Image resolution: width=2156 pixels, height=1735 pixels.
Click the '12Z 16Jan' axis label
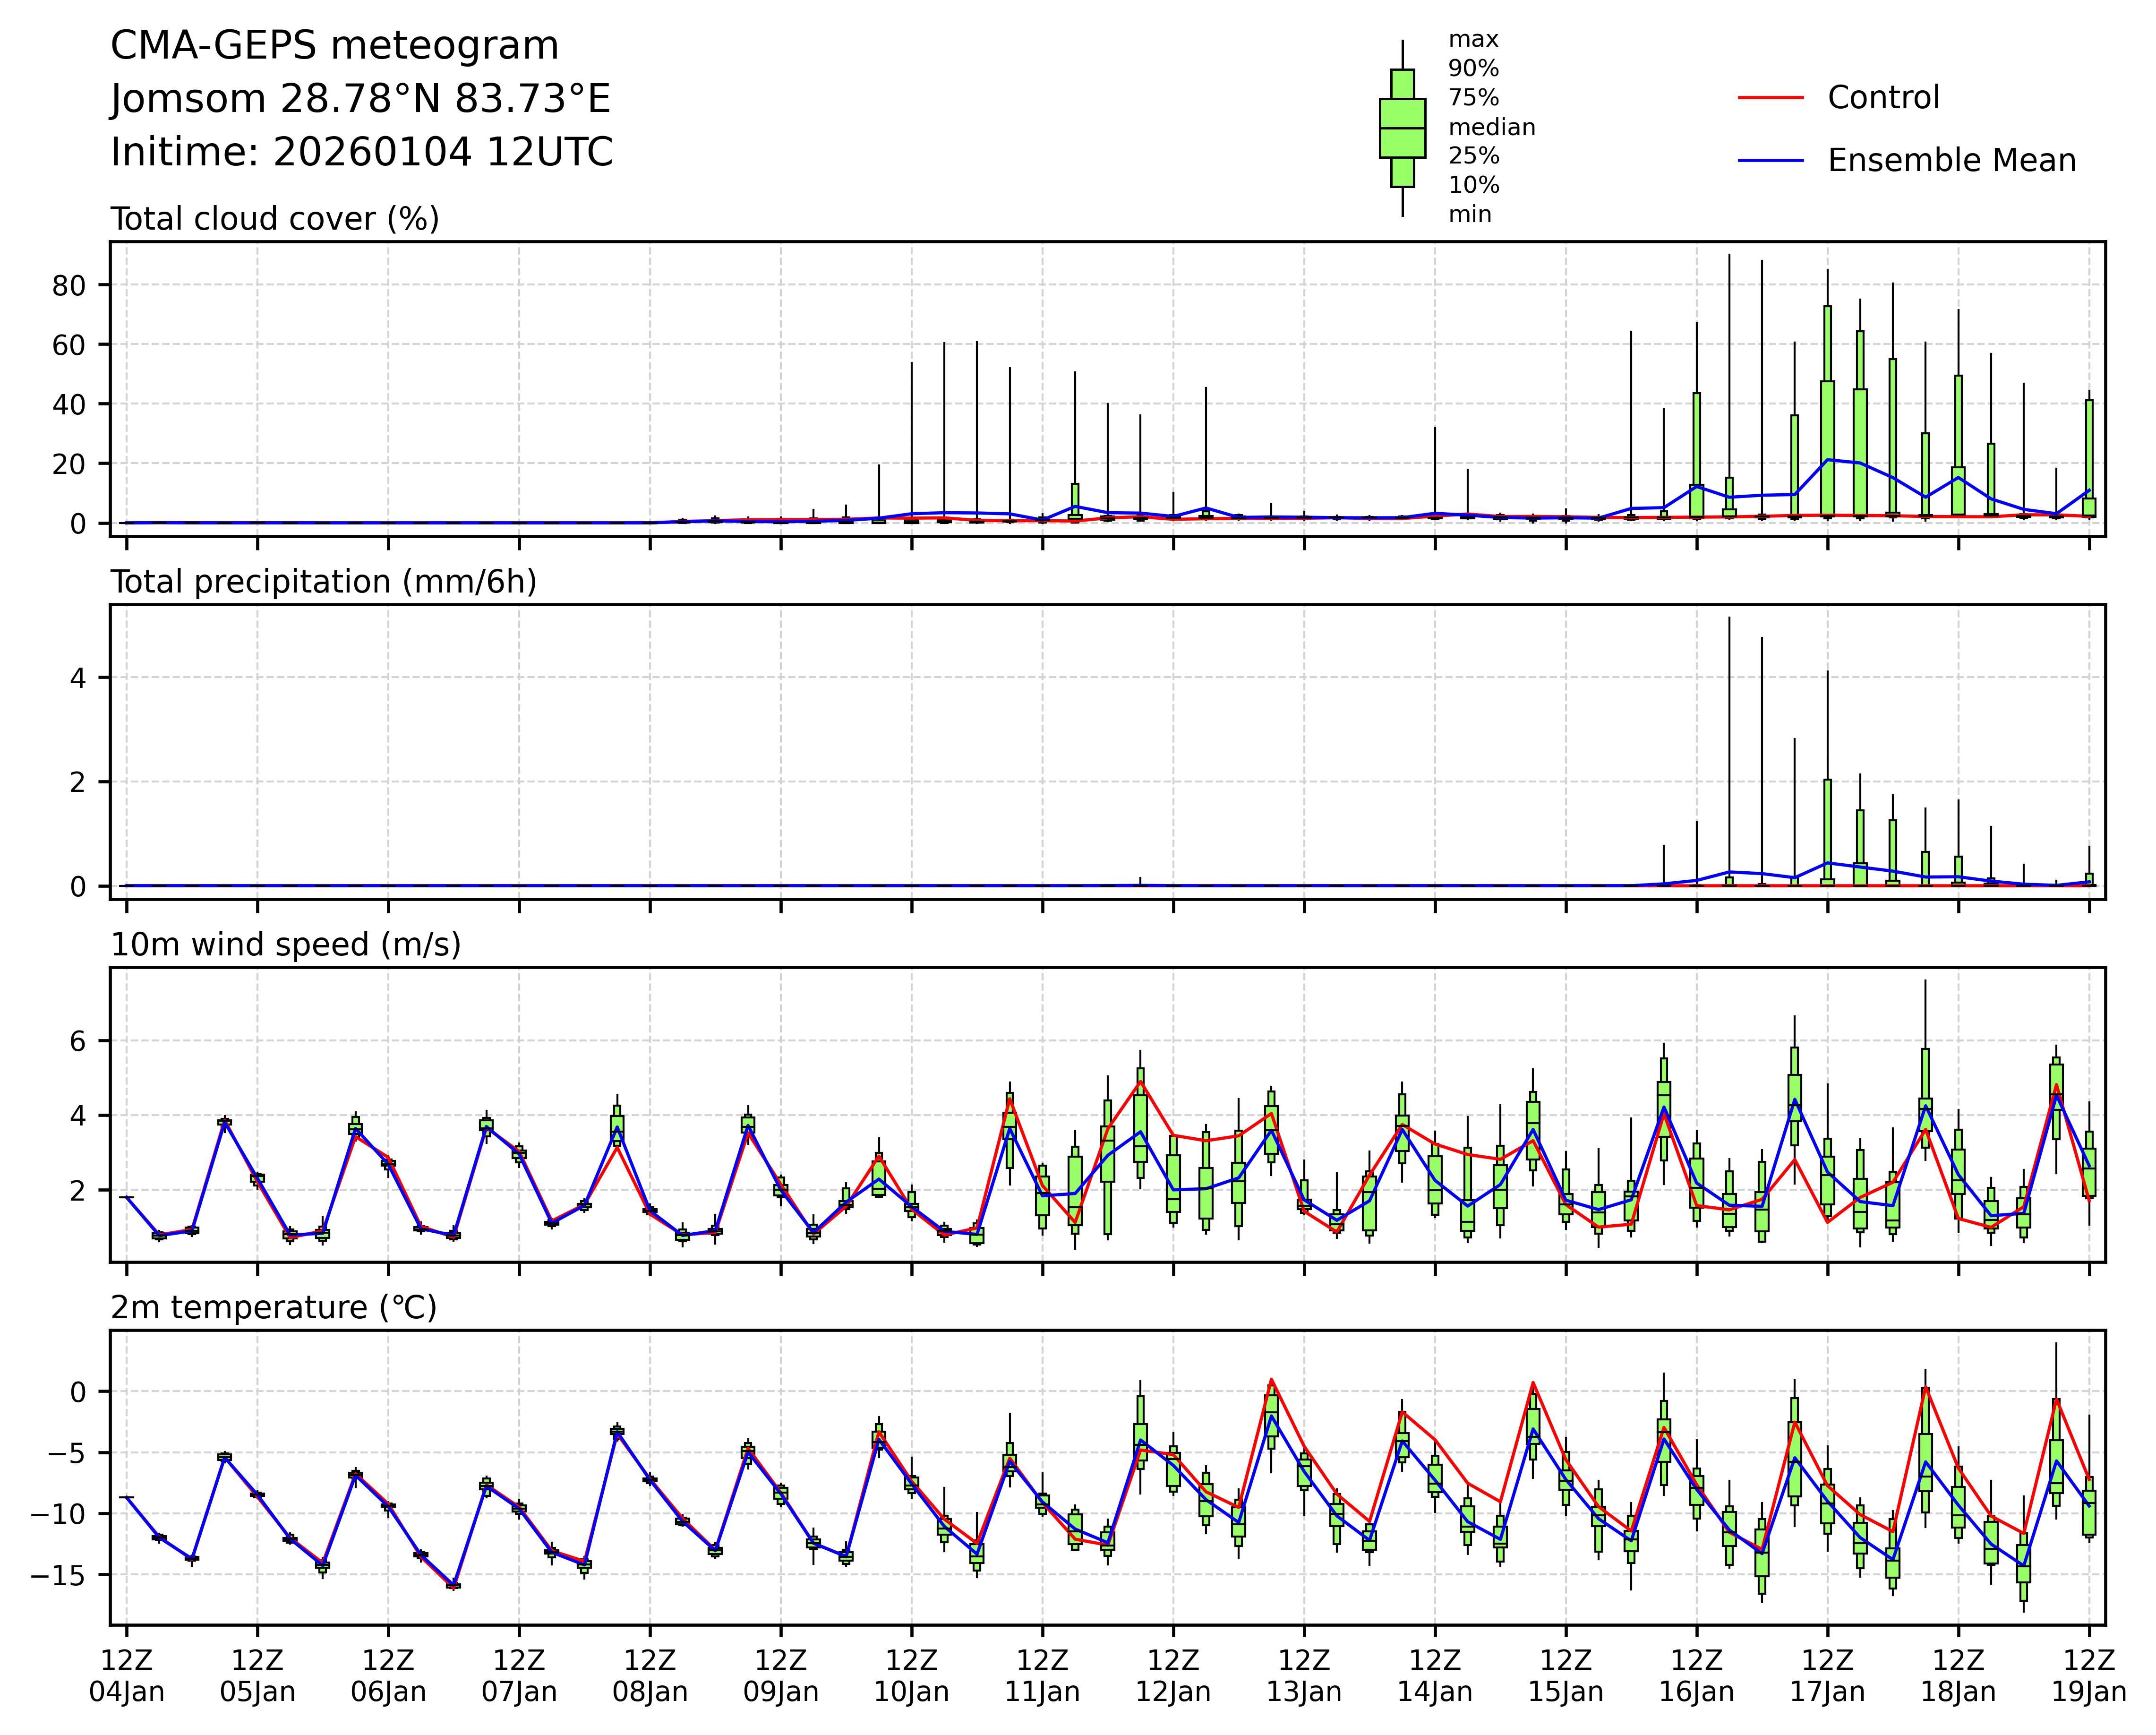point(1696,1676)
